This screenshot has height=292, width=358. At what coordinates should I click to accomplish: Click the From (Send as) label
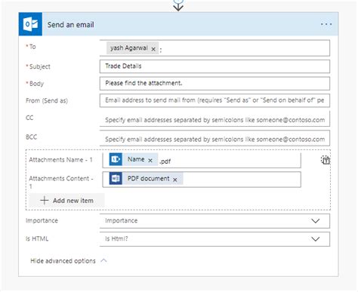(x=47, y=100)
